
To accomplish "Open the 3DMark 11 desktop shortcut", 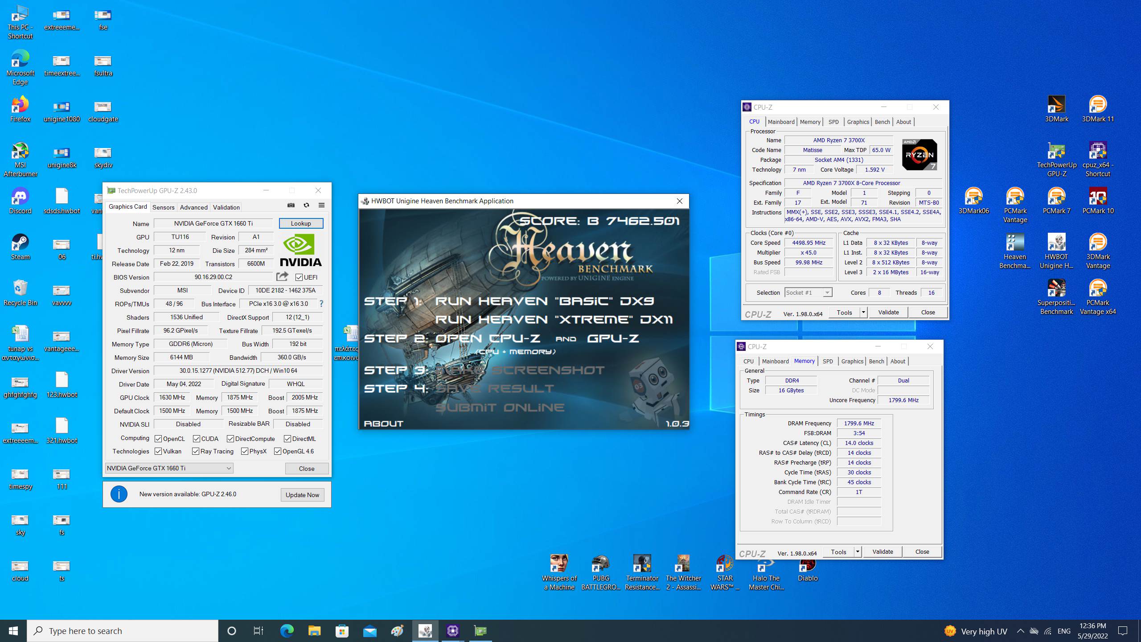I will (1098, 109).
